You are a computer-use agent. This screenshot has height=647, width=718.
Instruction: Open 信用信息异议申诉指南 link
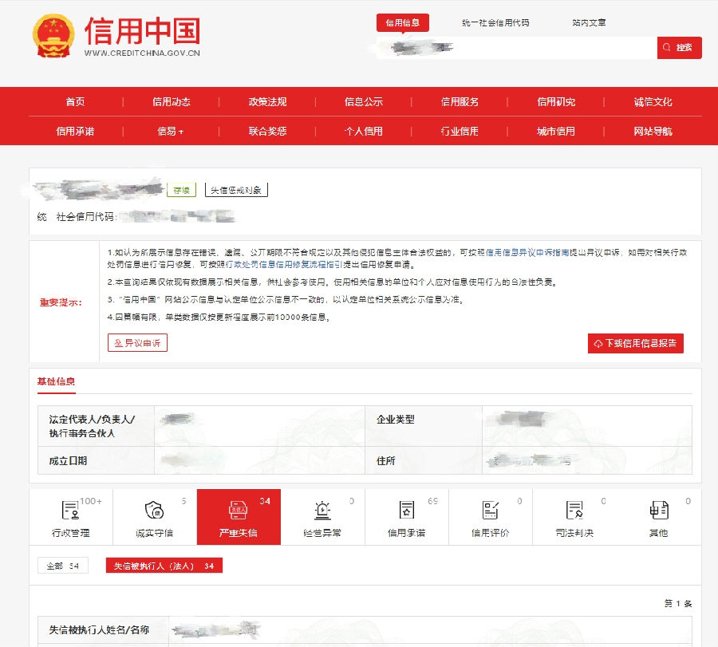pos(527,252)
